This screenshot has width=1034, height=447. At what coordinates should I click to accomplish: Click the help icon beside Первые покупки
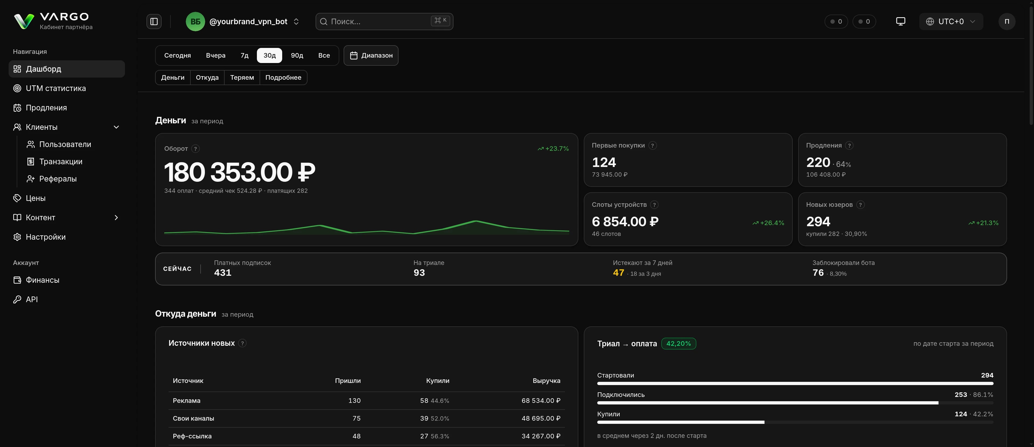(653, 146)
